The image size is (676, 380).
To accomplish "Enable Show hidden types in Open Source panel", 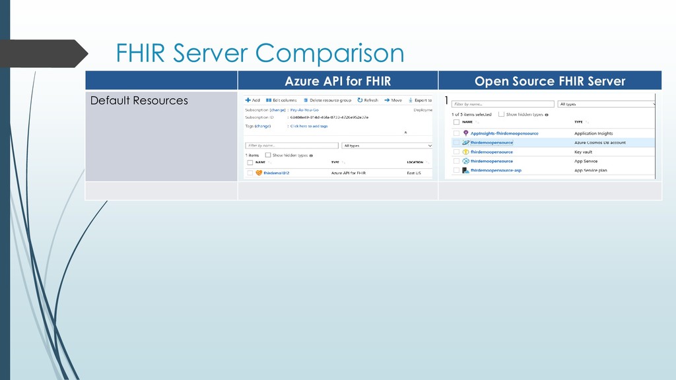I will [x=501, y=114].
